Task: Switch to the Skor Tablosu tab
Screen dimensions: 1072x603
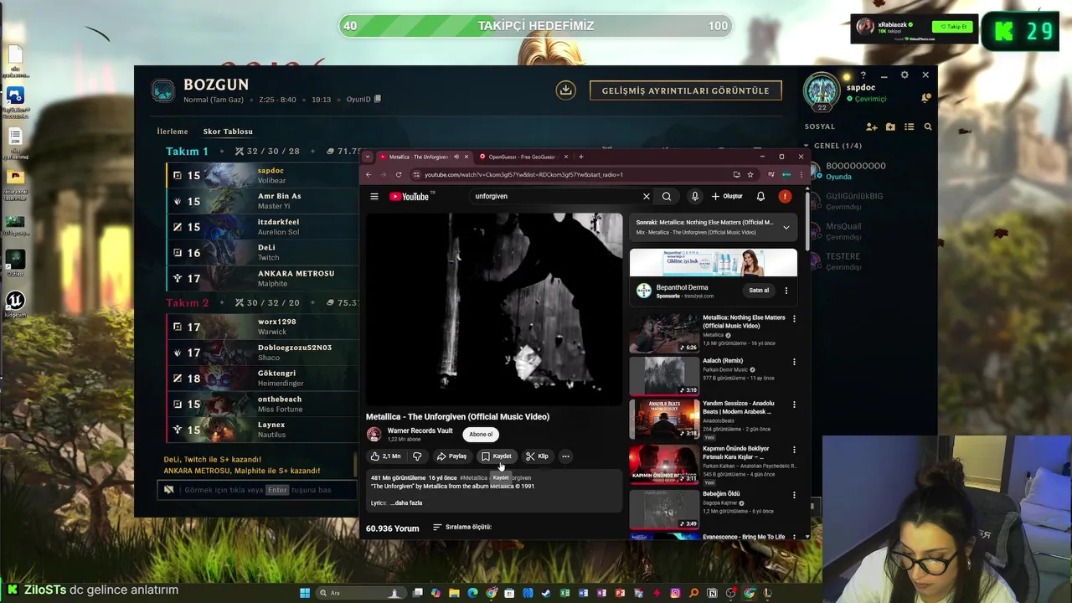Action: point(228,131)
